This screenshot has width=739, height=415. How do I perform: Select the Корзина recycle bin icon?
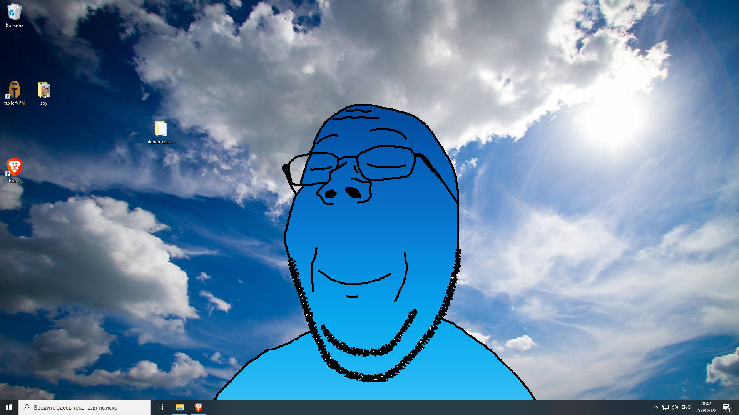pos(14,16)
